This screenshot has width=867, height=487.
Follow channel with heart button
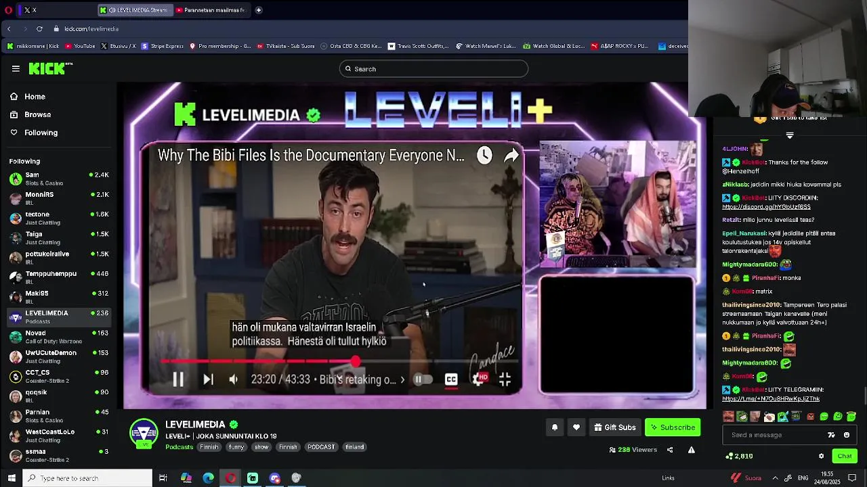coord(576,427)
